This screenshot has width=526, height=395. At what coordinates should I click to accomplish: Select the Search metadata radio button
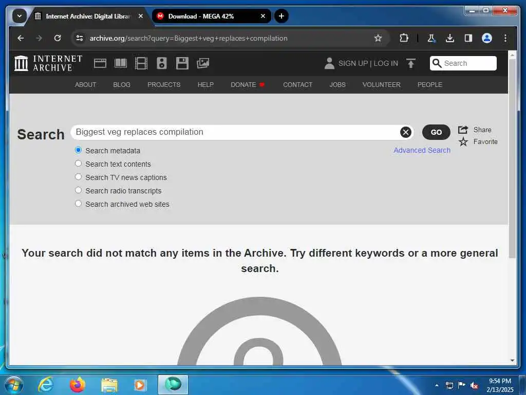(78, 150)
